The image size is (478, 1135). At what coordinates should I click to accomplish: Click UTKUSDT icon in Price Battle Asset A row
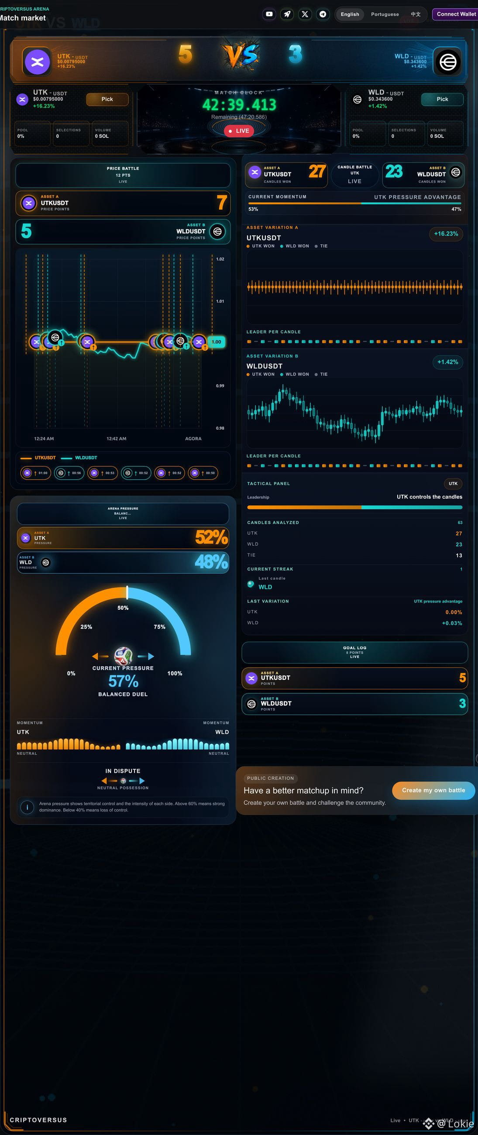29,203
